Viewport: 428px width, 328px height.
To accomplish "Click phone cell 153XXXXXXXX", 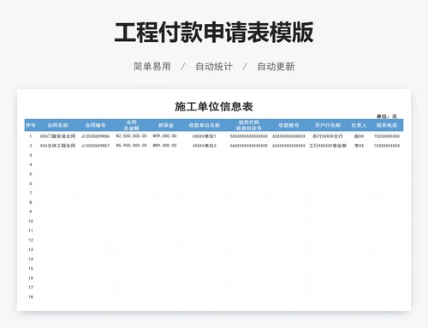I will click(387, 146).
